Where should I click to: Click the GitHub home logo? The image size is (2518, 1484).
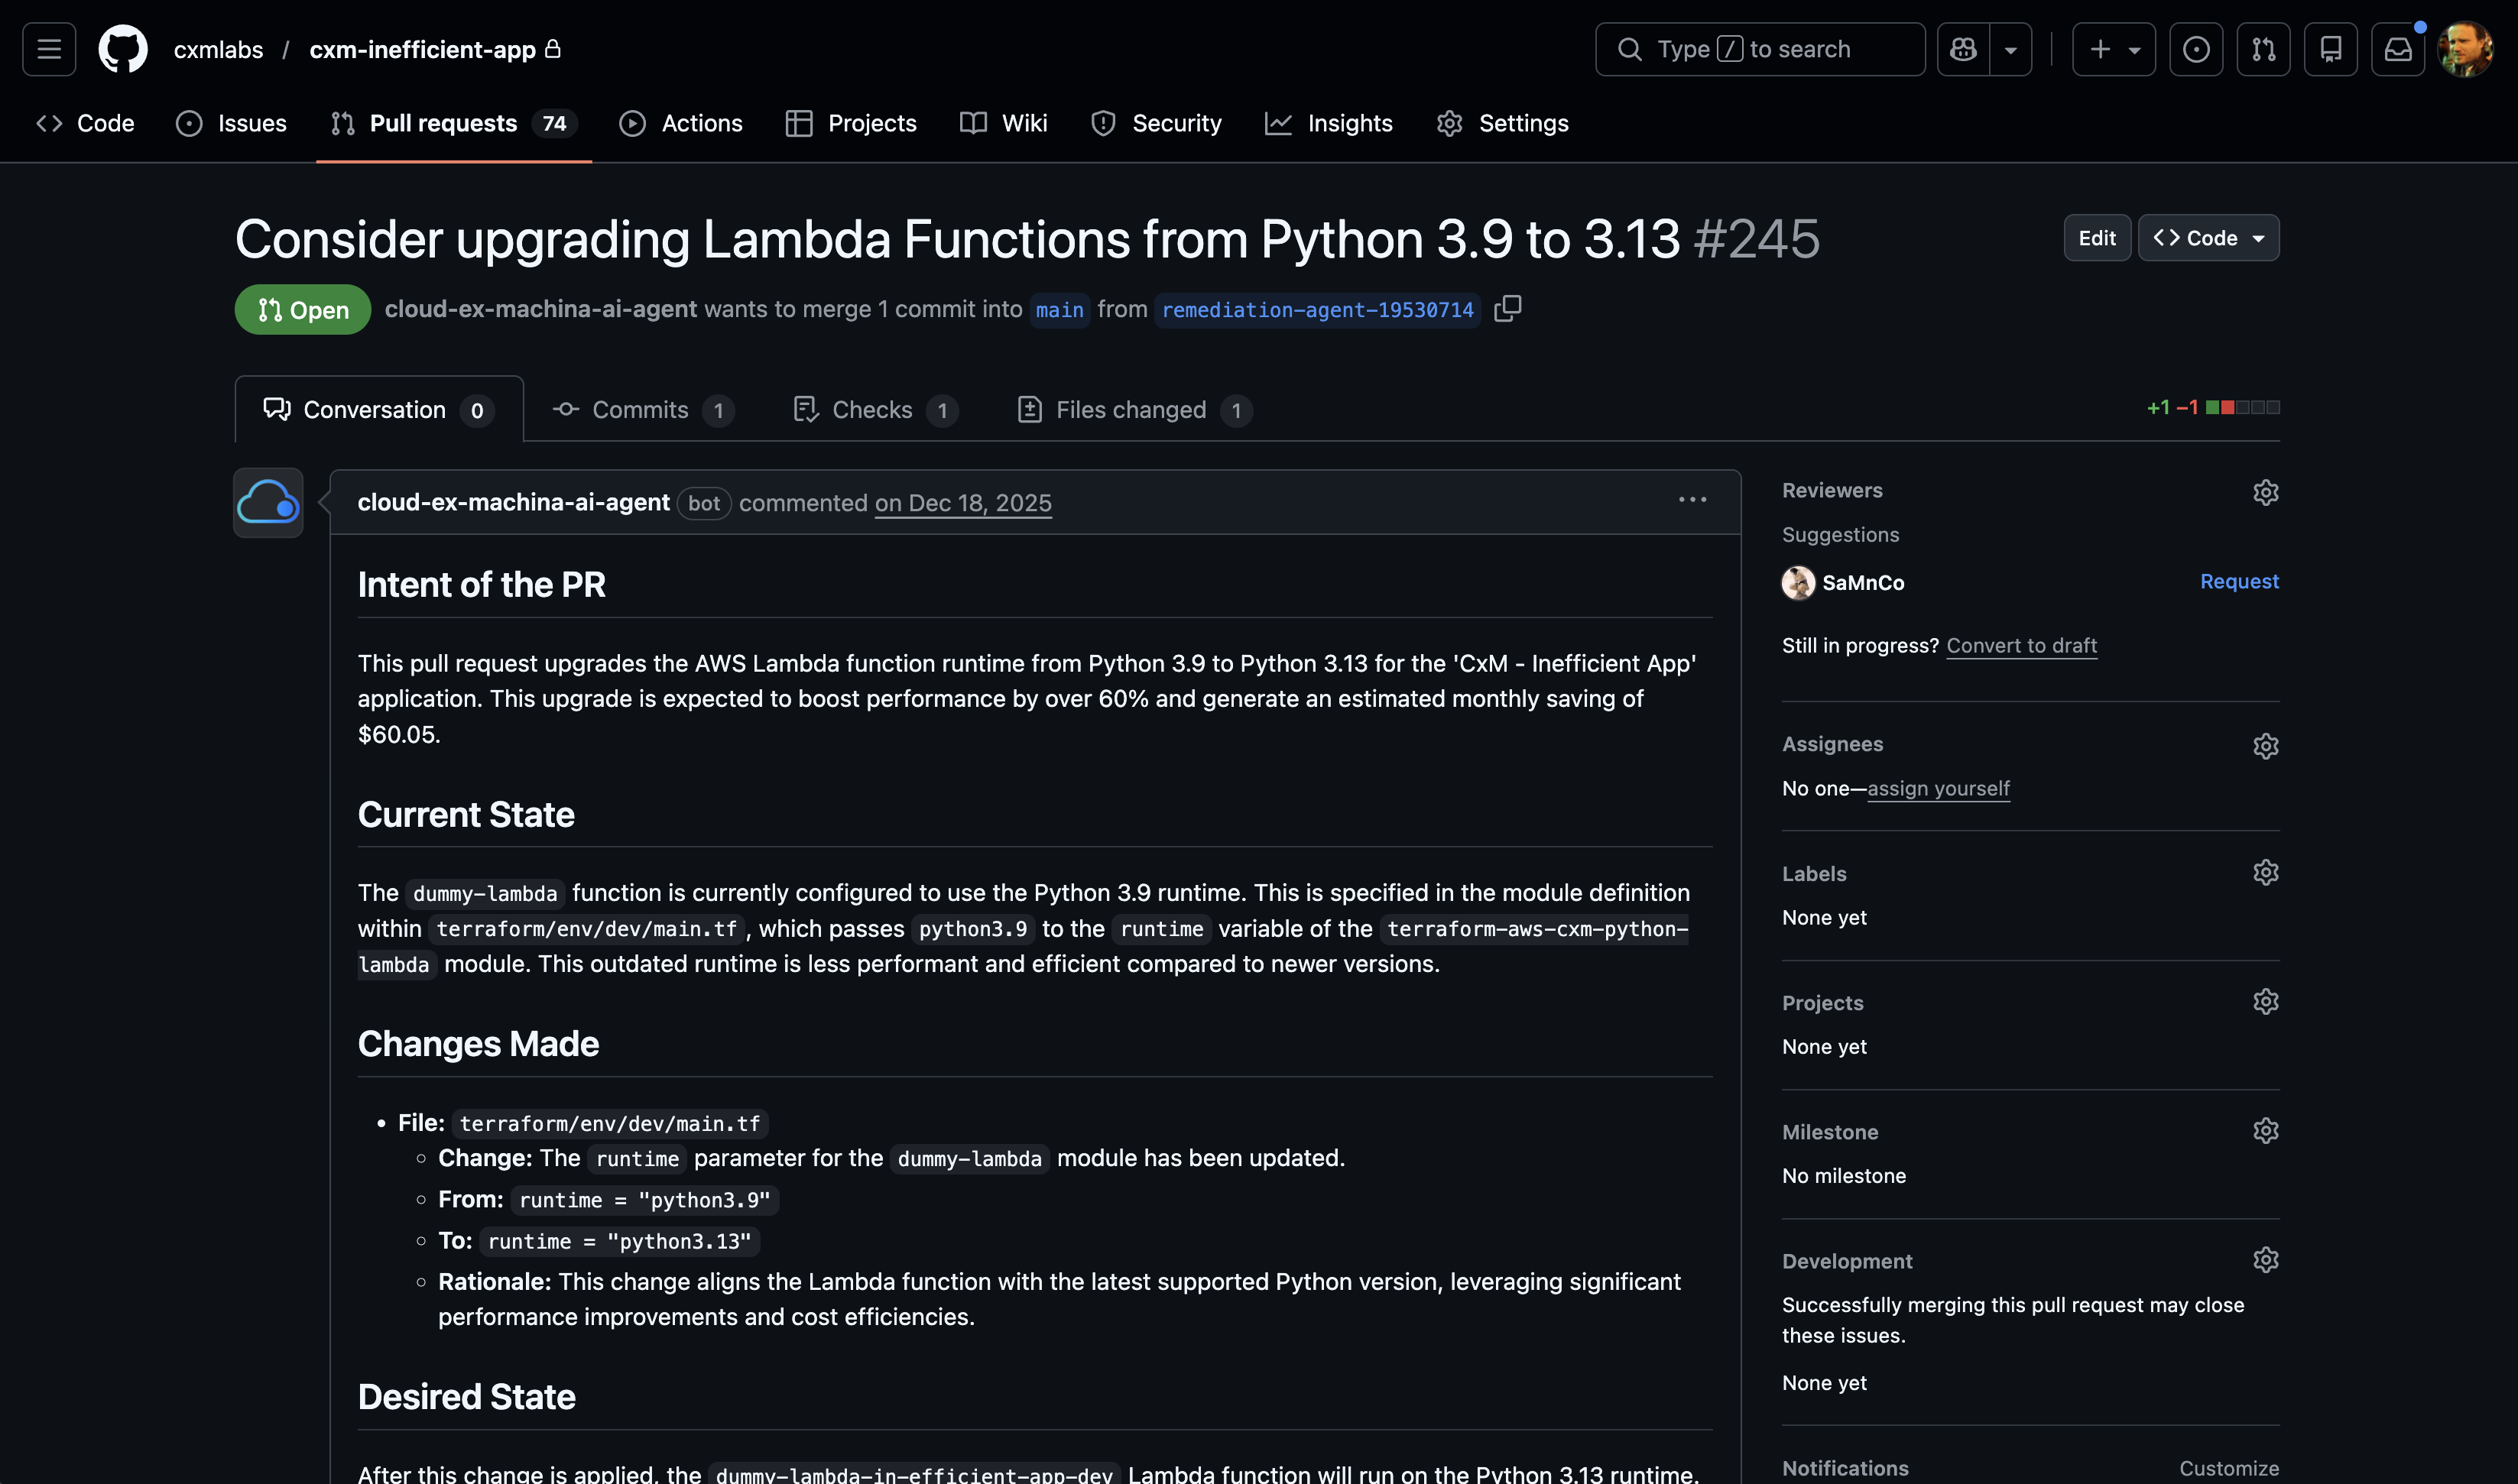tap(123, 48)
